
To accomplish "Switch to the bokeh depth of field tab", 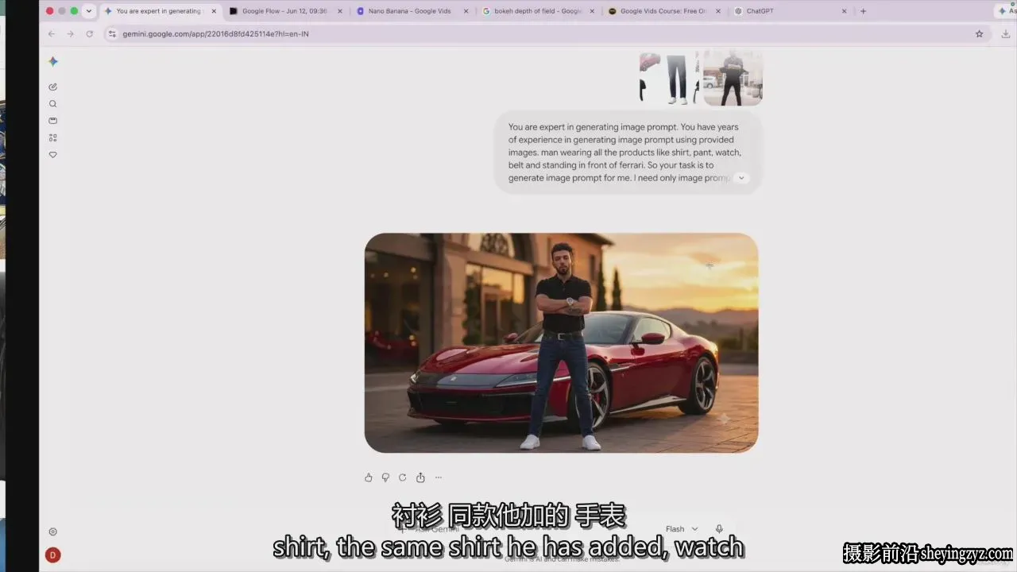I will click(x=539, y=11).
